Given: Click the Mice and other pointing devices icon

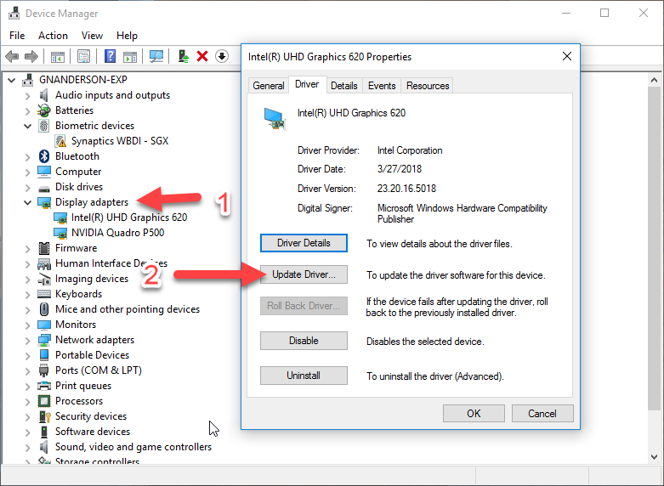Looking at the screenshot, I should (43, 309).
